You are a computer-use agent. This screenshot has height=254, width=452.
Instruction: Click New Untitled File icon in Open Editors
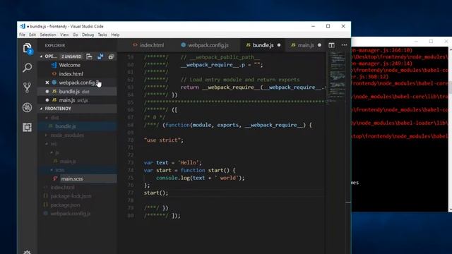(x=90, y=56)
